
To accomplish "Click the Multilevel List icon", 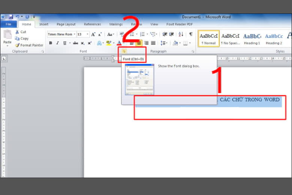I will tap(153, 34).
